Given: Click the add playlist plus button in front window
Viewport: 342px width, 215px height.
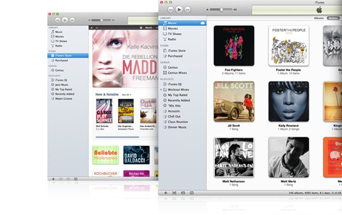Looking at the screenshot, I should 166,193.
